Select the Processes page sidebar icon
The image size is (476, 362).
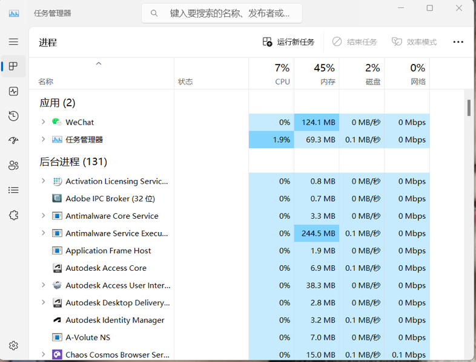click(13, 66)
